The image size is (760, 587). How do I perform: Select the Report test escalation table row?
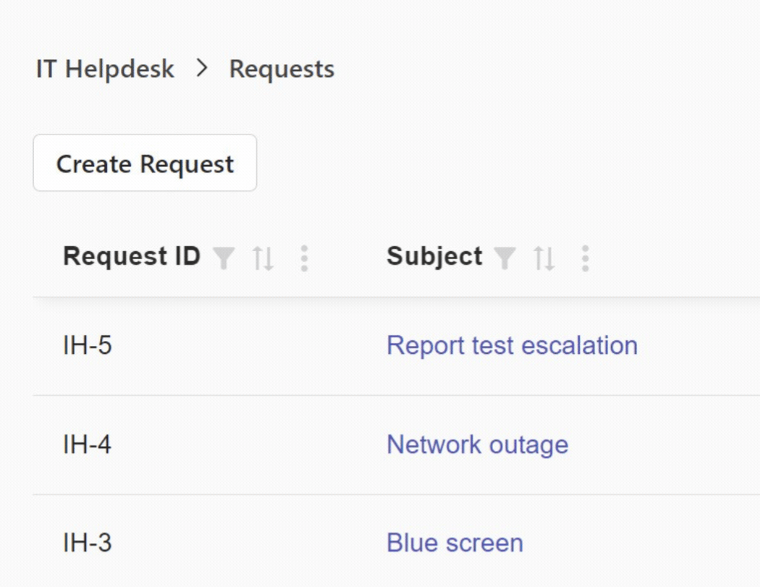point(397,346)
